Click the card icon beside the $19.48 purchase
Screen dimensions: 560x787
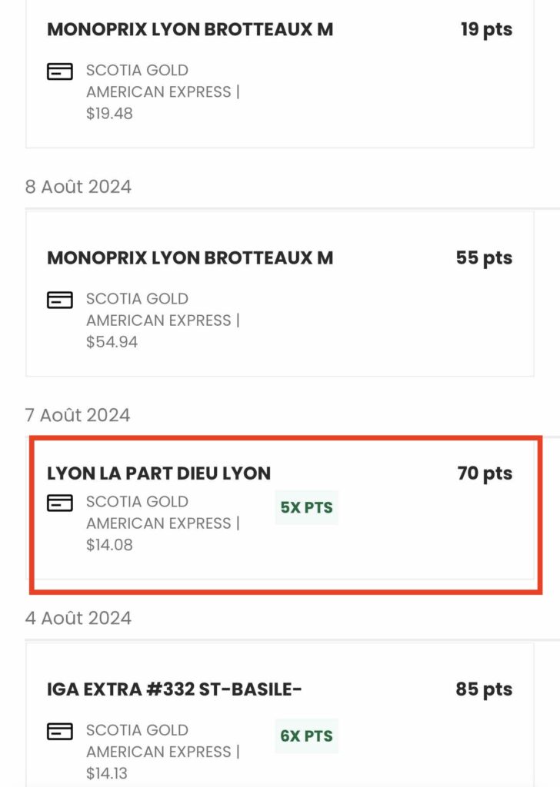[60, 71]
